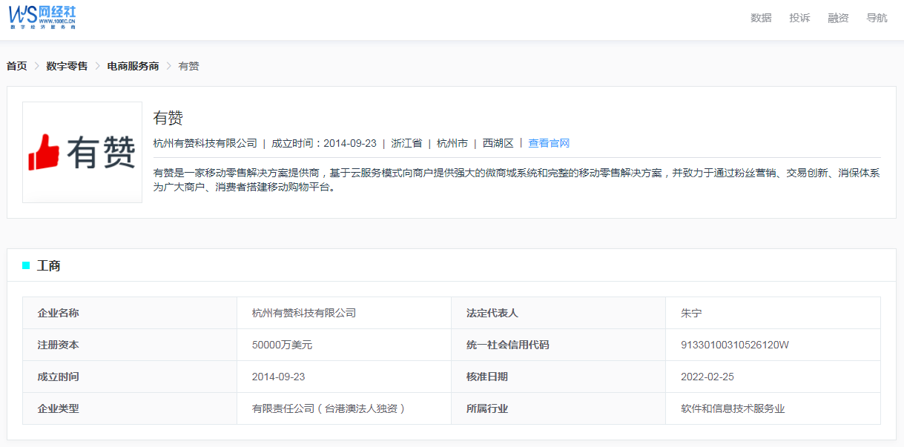
Task: Click the legal representative 朱宁 cell
Action: coord(691,313)
